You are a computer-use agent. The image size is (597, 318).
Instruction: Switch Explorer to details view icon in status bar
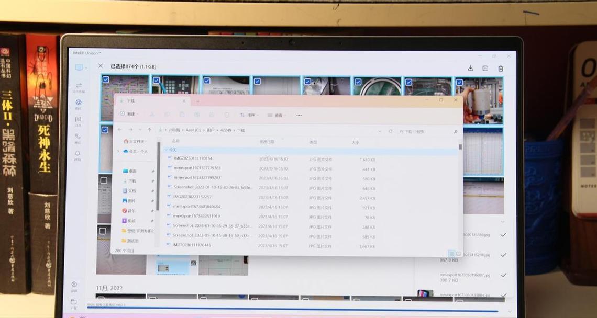tap(451, 253)
